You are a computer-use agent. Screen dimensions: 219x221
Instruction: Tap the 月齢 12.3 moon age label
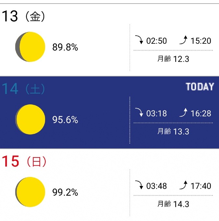(173, 59)
